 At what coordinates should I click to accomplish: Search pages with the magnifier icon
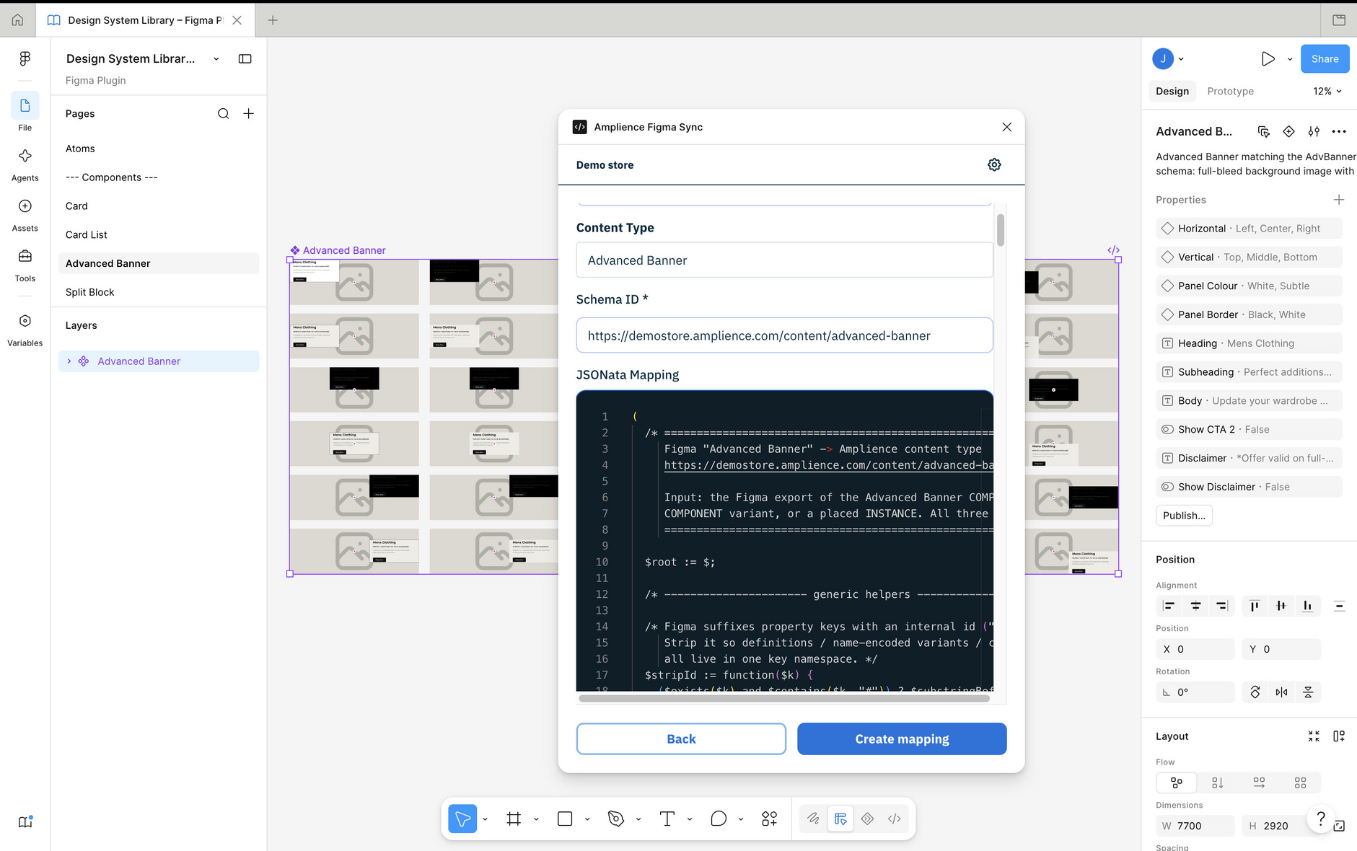[224, 113]
